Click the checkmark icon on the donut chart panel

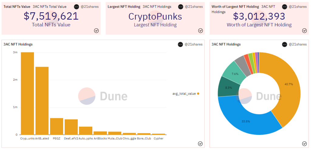[x=304, y=144]
